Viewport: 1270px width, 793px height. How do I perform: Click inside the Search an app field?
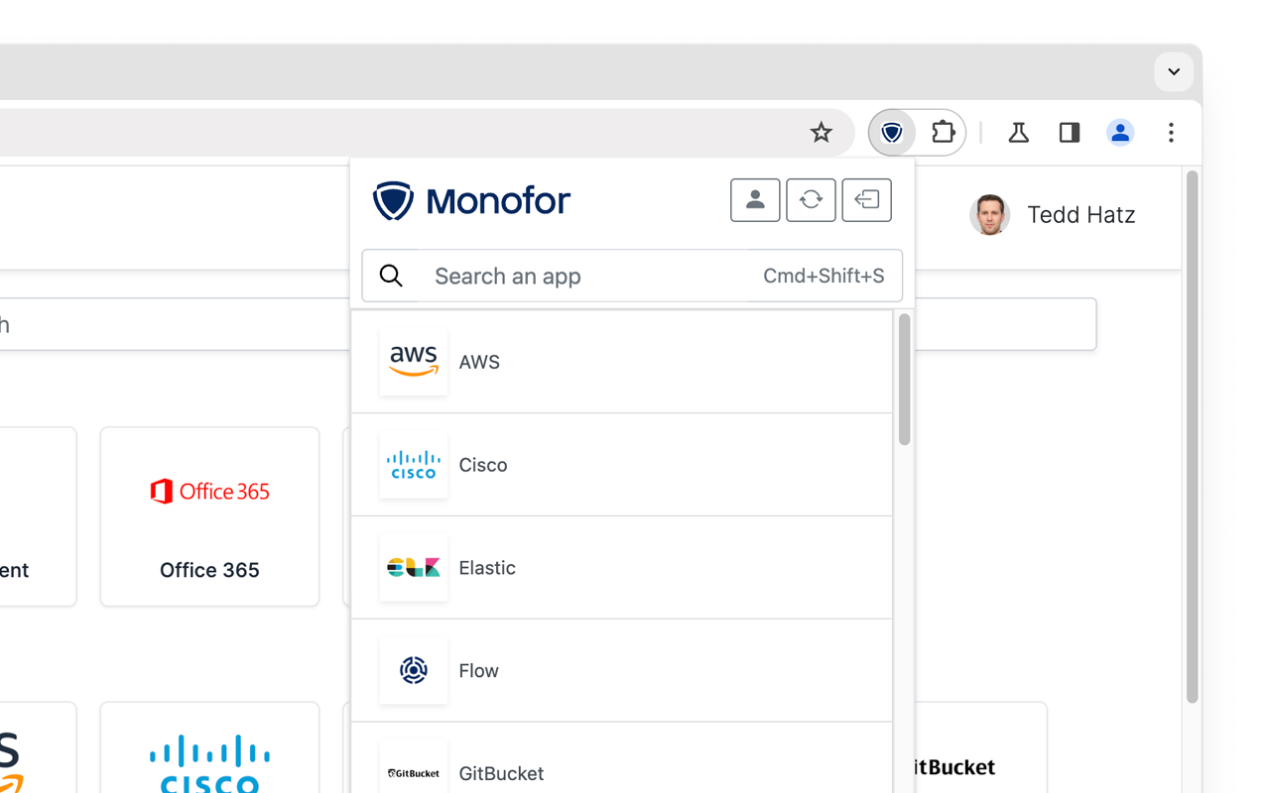click(556, 276)
